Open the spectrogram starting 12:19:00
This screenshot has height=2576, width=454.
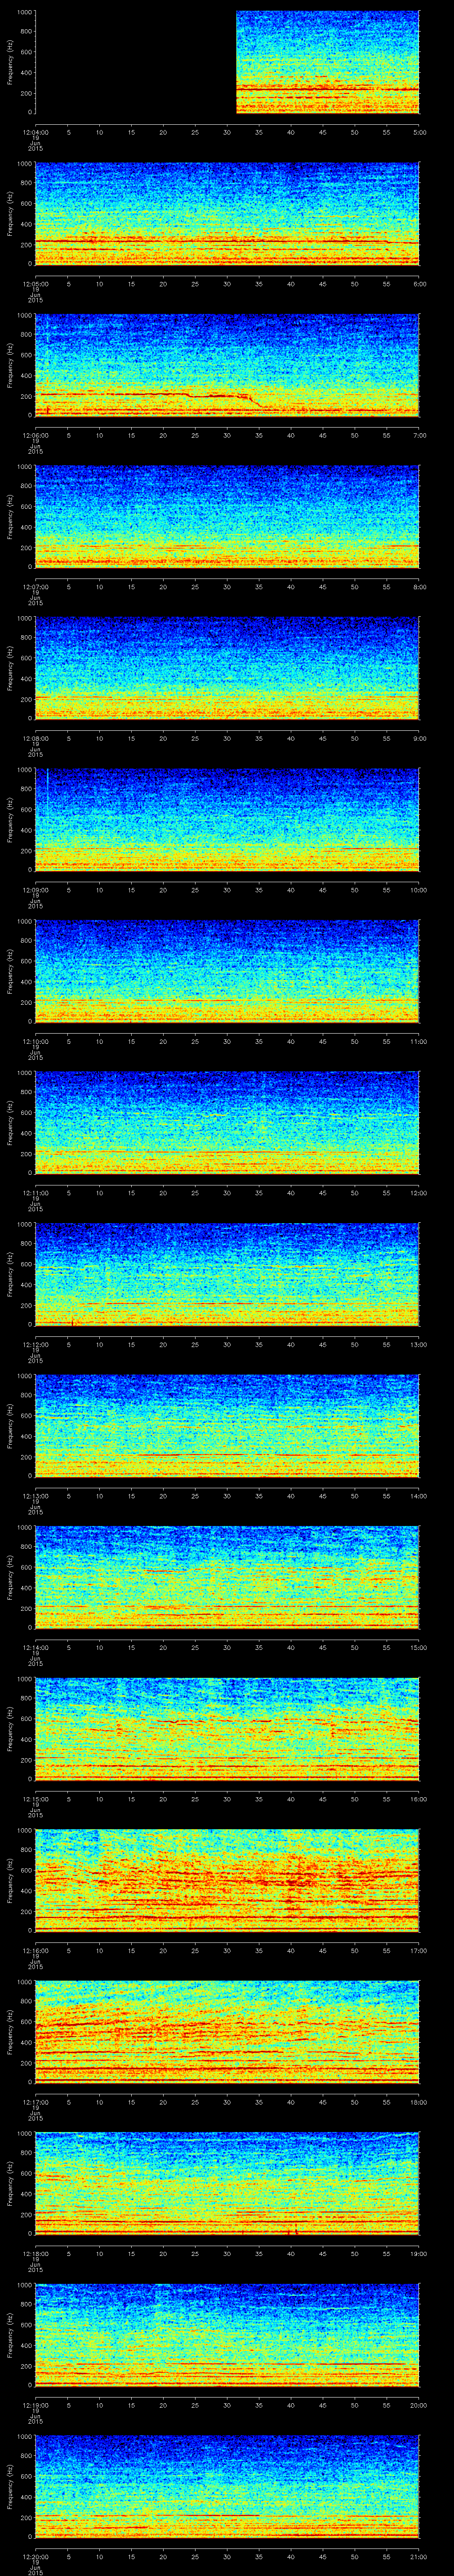[227, 2335]
